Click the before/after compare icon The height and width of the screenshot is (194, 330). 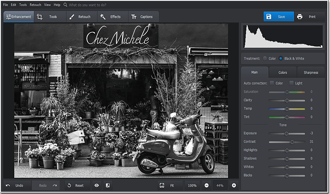pyautogui.click(x=108, y=185)
